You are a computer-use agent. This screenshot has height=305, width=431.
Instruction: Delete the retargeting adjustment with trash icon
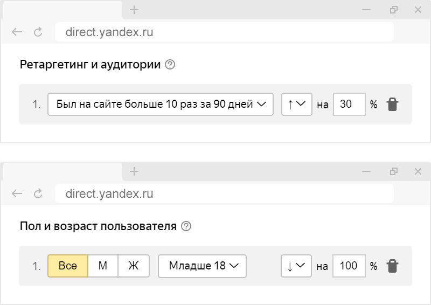click(393, 105)
